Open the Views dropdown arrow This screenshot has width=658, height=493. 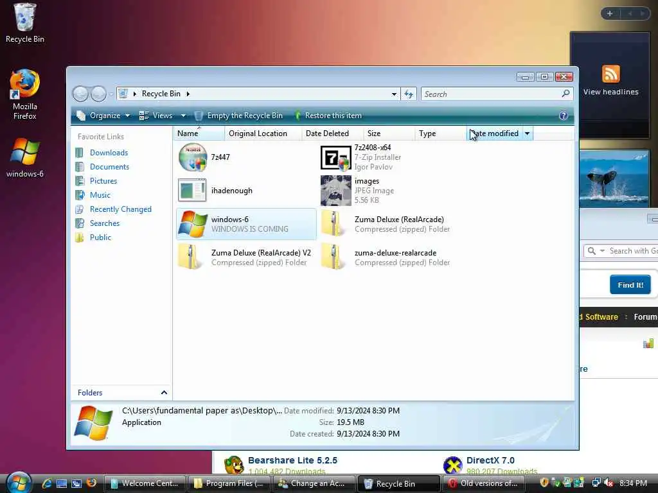(183, 116)
